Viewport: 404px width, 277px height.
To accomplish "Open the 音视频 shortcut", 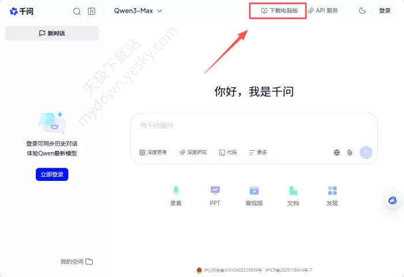I will [254, 196].
